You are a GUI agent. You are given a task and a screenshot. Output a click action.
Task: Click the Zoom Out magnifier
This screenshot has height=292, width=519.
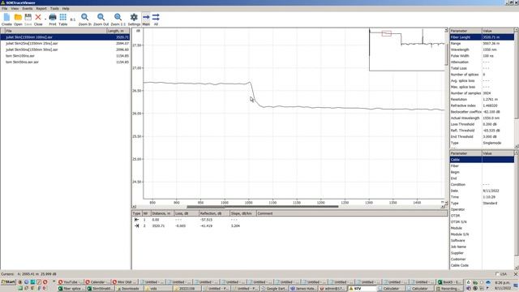(101, 19)
